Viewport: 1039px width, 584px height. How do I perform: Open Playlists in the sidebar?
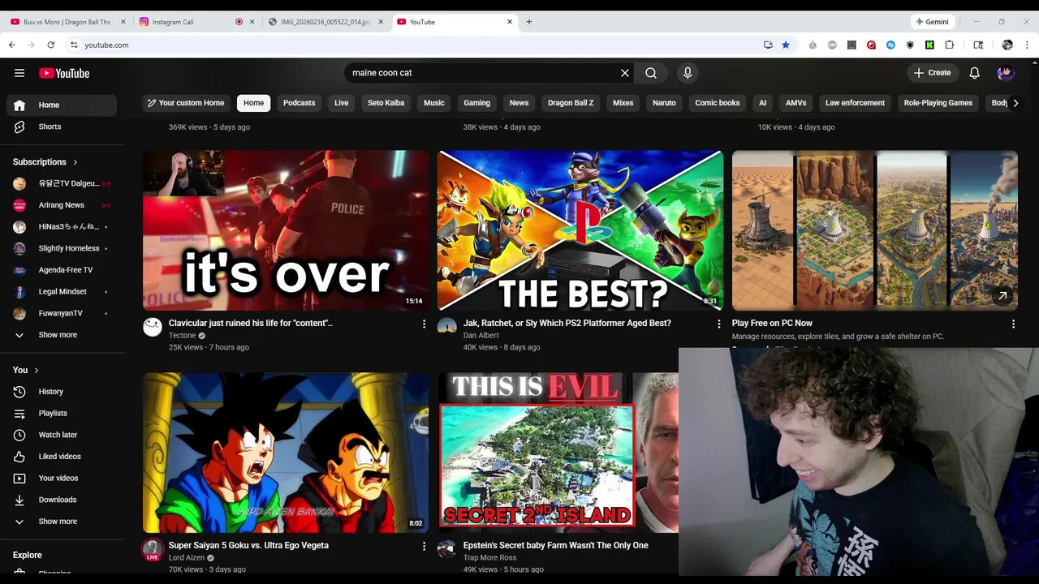click(62, 414)
